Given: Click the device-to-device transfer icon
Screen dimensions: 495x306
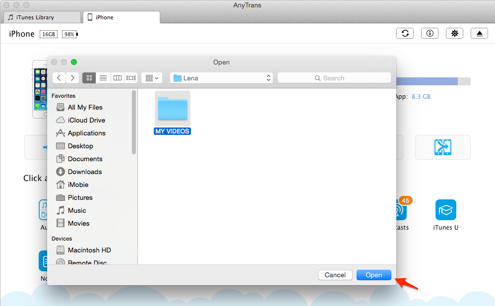Looking at the screenshot, I should [442, 147].
